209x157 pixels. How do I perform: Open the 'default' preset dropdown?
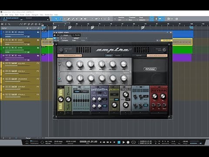[x=77, y=38]
